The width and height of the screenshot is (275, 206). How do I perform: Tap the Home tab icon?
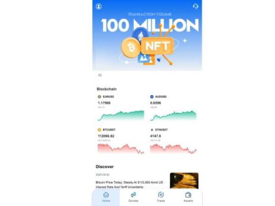pyautogui.click(x=106, y=195)
